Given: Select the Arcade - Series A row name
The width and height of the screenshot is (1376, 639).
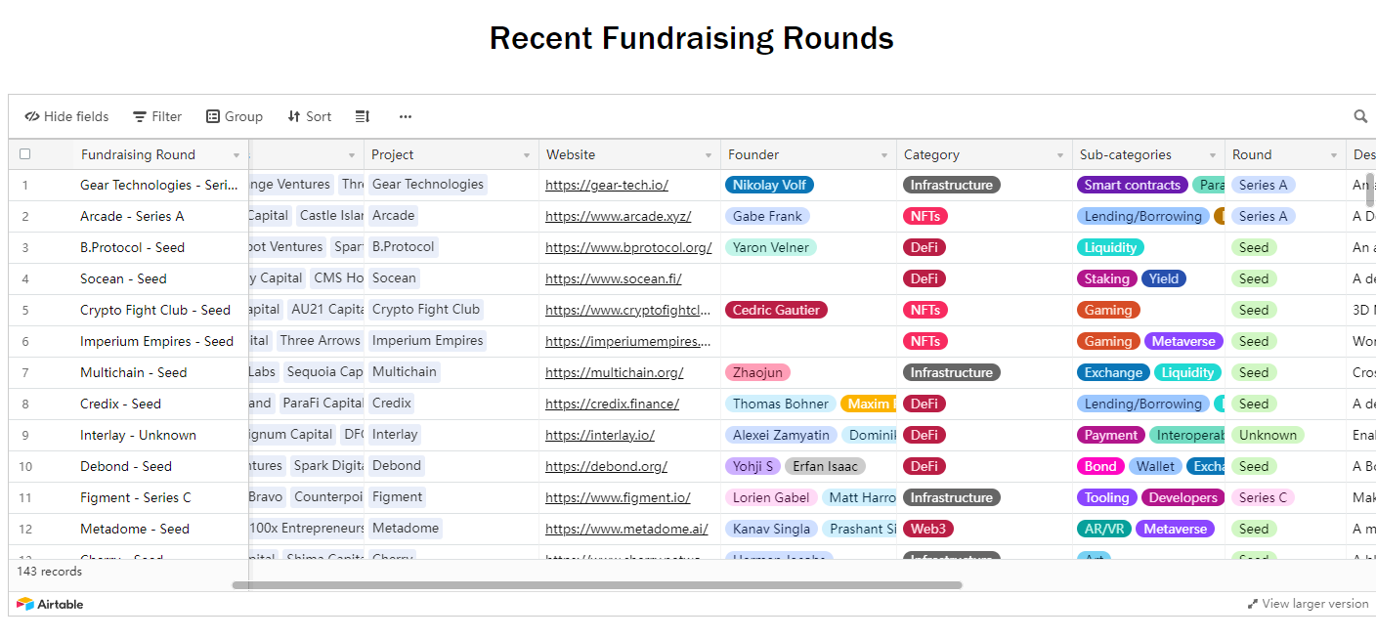Looking at the screenshot, I should coord(132,216).
